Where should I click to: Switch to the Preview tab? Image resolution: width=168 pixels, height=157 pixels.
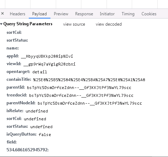click(61, 14)
